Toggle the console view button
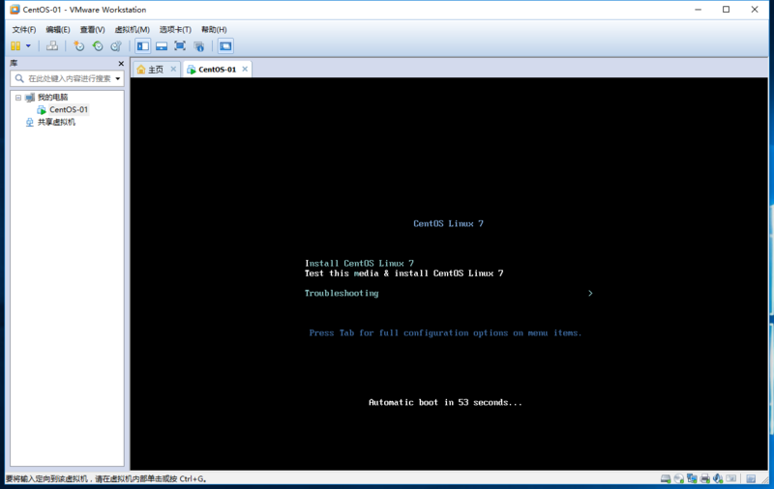Image resolution: width=774 pixels, height=489 pixels. [x=225, y=45]
